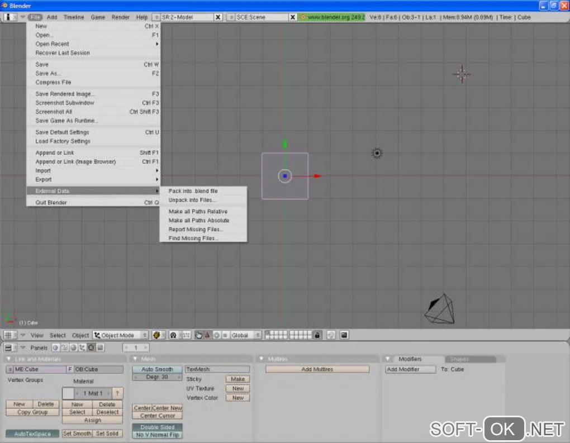Click the layer lock icon
This screenshot has height=443, width=570.
point(317,335)
